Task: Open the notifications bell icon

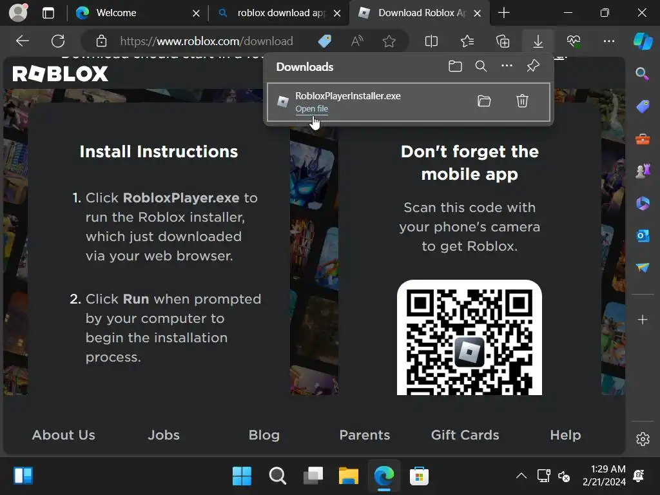Action: pos(639,476)
